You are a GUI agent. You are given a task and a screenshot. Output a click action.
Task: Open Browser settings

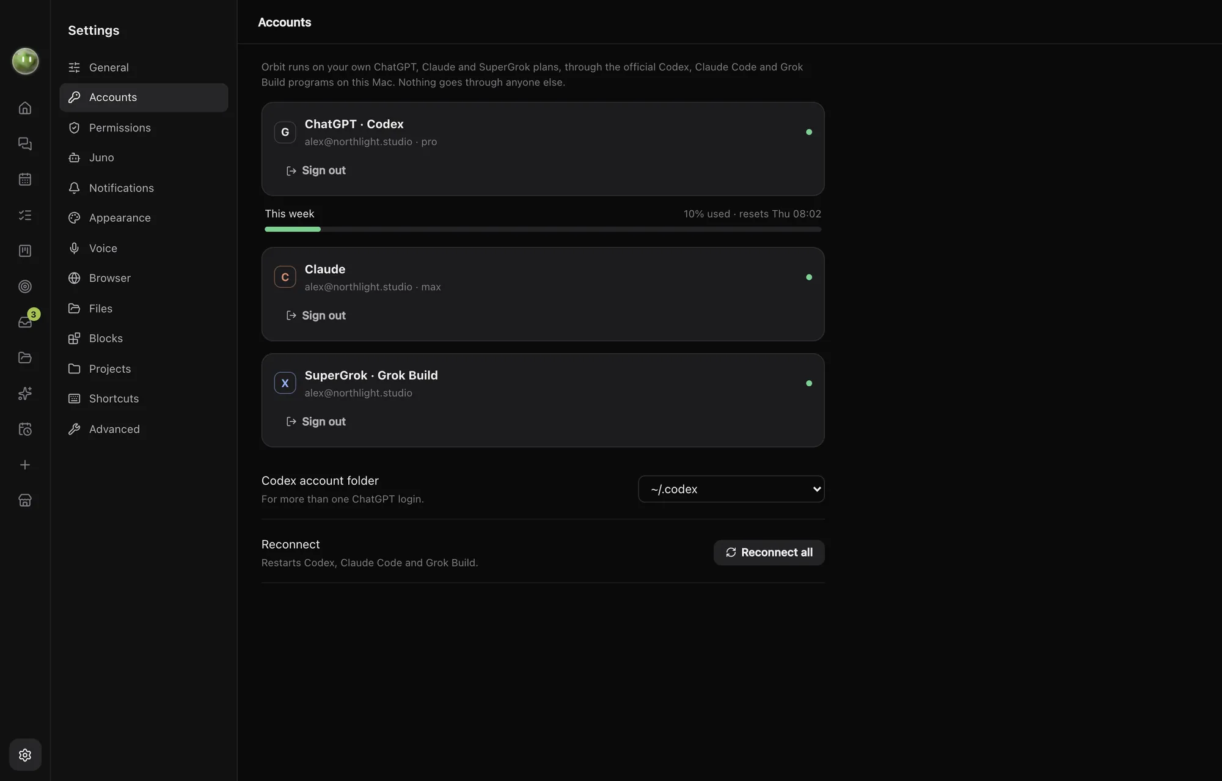tap(144, 278)
